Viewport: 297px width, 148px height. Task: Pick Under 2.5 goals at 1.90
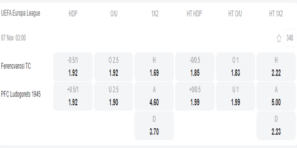[114, 96]
